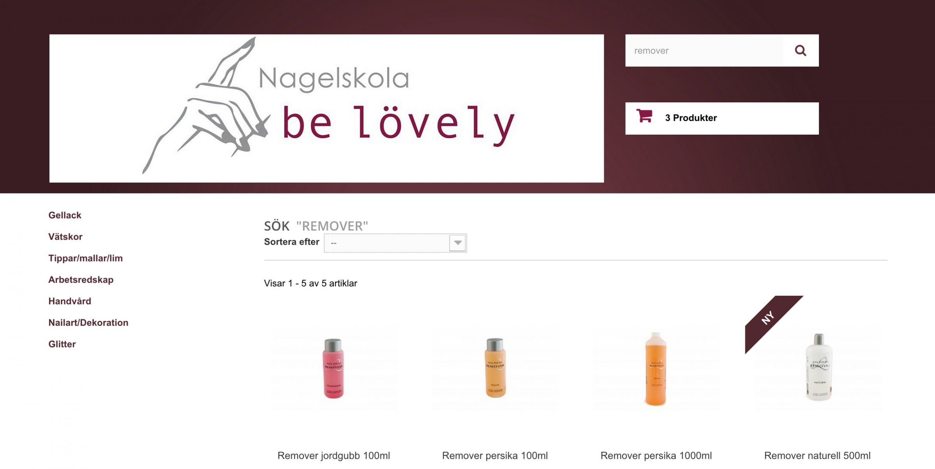The image size is (935, 469).
Task: Select the Glitter category link
Action: pyautogui.click(x=62, y=344)
